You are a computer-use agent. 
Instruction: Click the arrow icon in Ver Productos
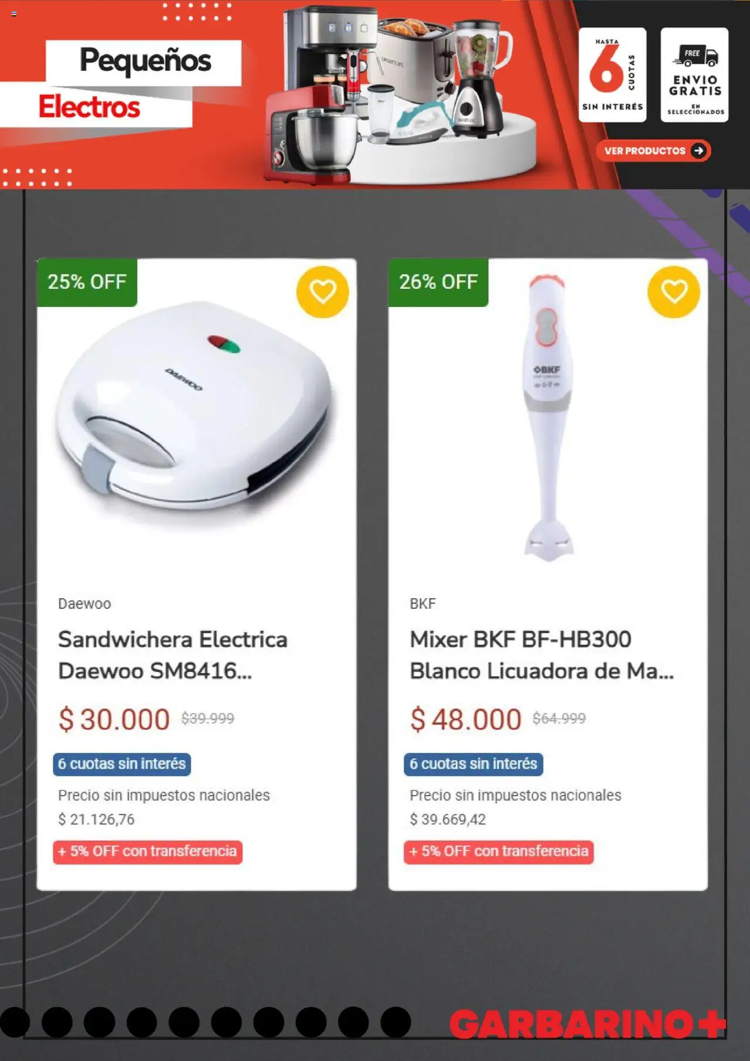click(x=698, y=151)
